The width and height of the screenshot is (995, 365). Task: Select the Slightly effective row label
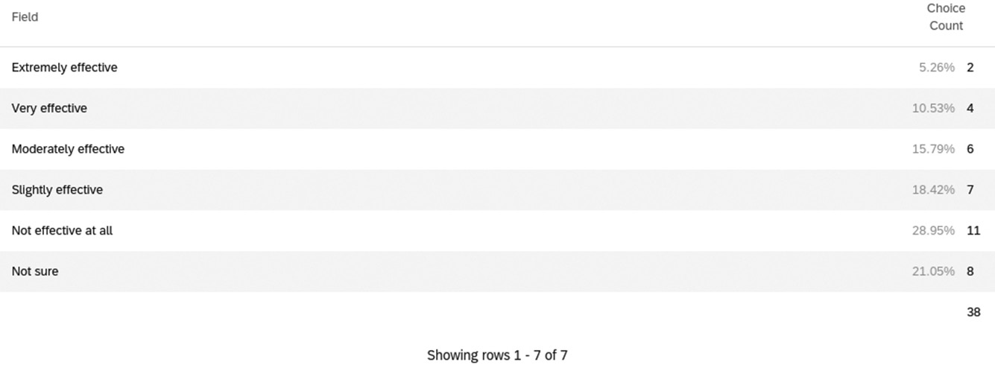(57, 190)
